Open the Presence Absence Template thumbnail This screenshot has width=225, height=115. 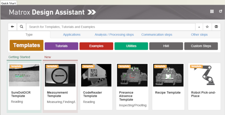[132, 75]
